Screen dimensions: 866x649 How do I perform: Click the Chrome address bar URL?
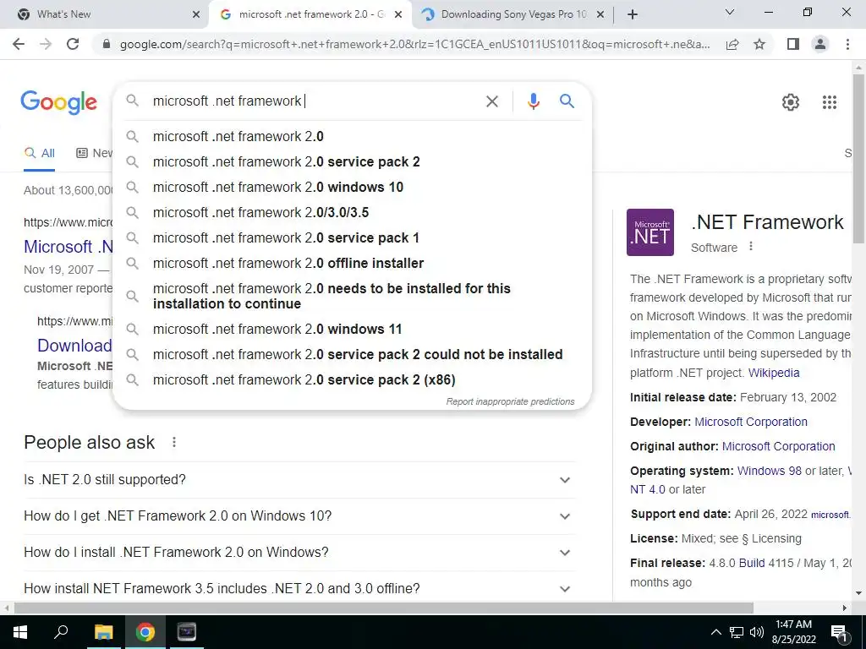tap(414, 44)
